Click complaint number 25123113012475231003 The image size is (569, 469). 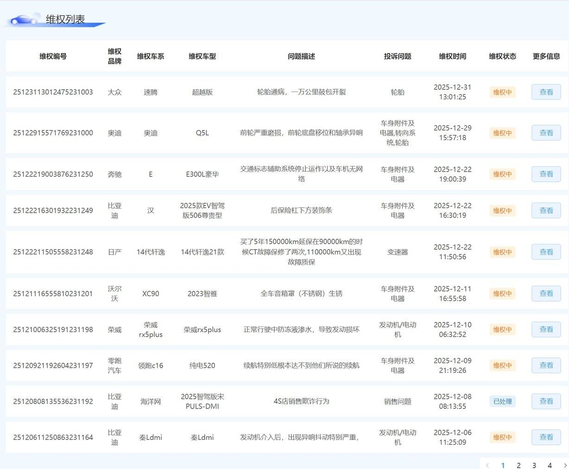[53, 92]
